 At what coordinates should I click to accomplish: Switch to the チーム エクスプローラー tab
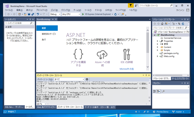(180, 78)
